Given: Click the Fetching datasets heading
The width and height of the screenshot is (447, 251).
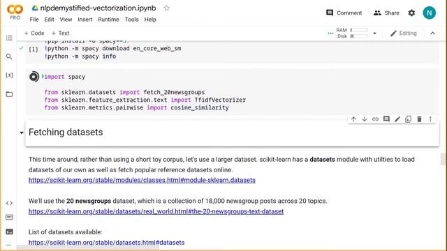Looking at the screenshot, I should click(66, 132).
